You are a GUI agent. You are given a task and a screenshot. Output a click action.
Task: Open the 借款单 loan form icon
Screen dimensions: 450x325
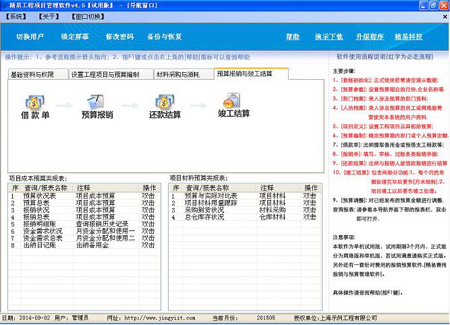click(x=34, y=107)
